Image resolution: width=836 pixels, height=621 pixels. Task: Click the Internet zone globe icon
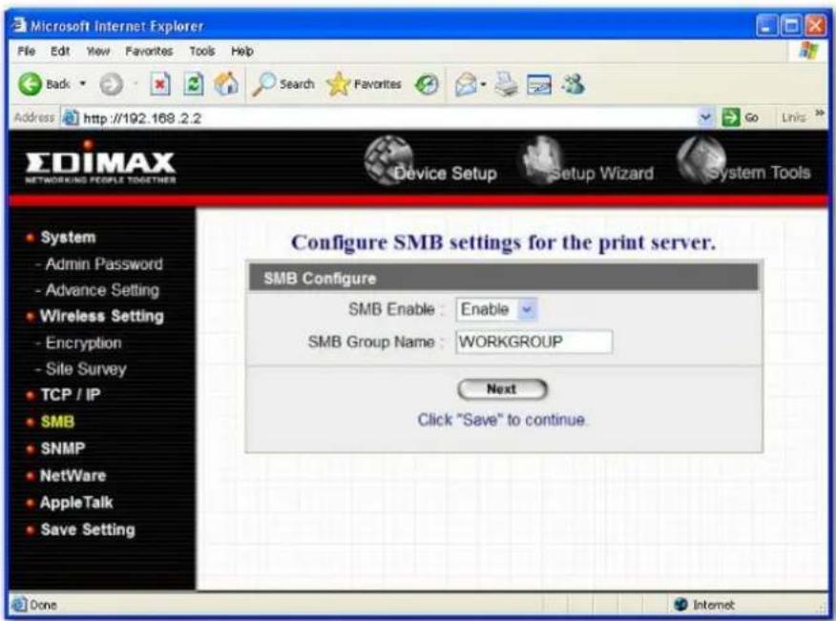click(680, 604)
